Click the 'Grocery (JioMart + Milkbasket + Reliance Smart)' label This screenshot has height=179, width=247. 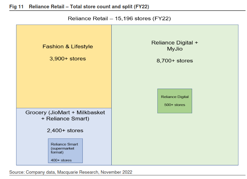click(x=65, y=116)
